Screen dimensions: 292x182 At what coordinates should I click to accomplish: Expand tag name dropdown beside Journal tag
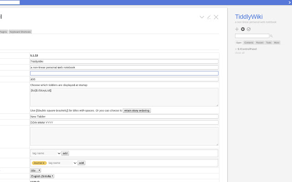(75, 163)
